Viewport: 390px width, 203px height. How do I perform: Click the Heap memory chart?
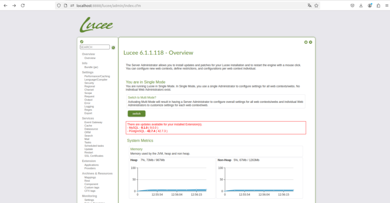pyautogui.click(x=171, y=180)
